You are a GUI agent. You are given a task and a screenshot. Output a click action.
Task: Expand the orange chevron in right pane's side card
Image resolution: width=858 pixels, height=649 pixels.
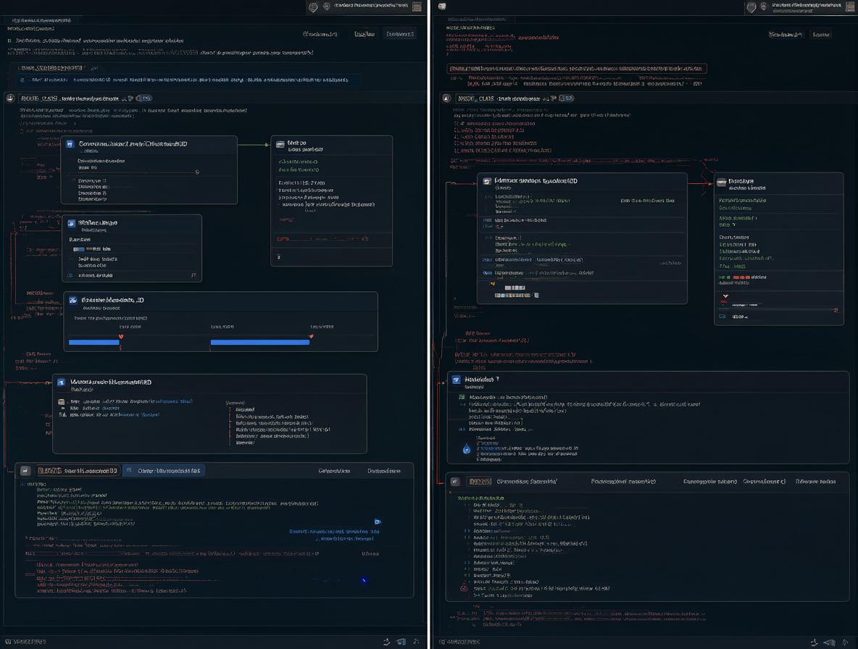[725, 296]
